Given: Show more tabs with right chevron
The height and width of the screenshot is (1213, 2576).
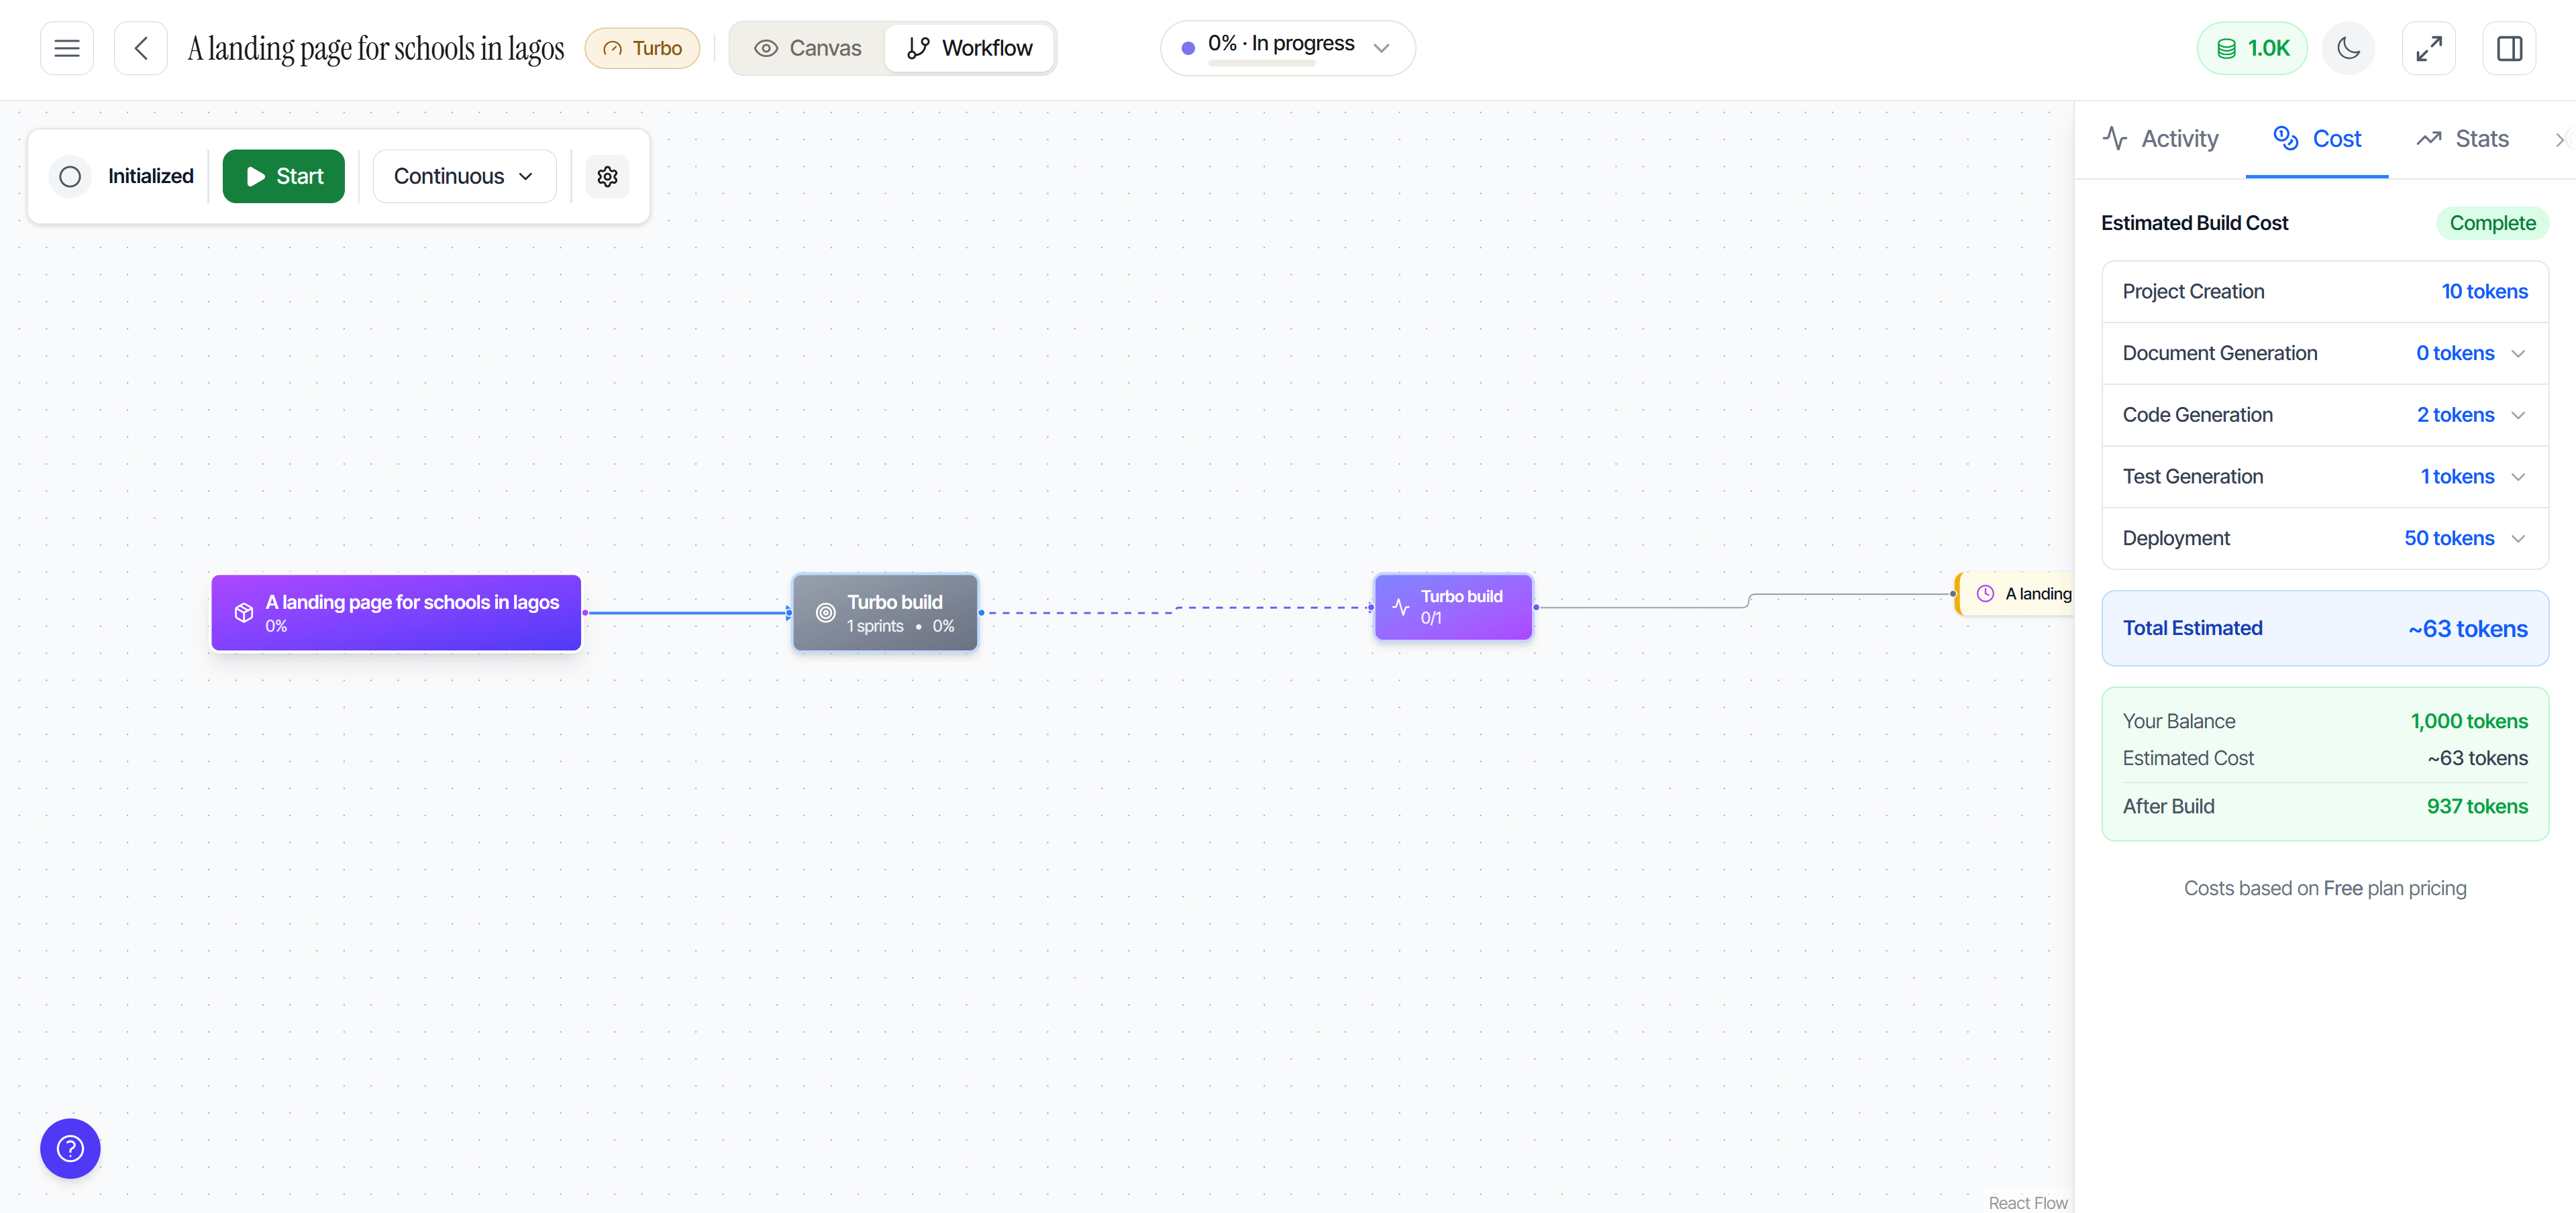Looking at the screenshot, I should (x=2560, y=140).
